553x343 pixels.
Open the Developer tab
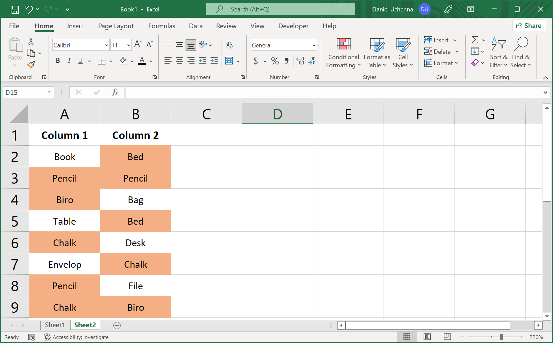pyautogui.click(x=293, y=26)
